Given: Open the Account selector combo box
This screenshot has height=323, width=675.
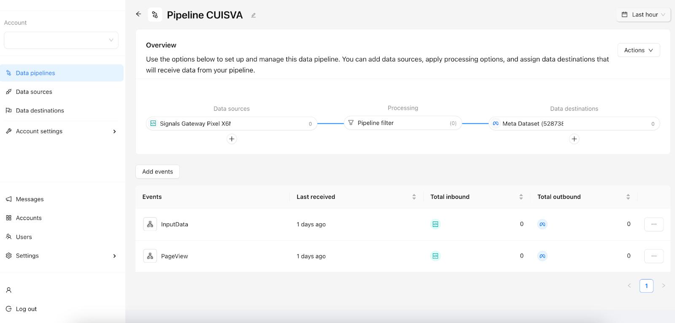Looking at the screenshot, I should [x=61, y=40].
